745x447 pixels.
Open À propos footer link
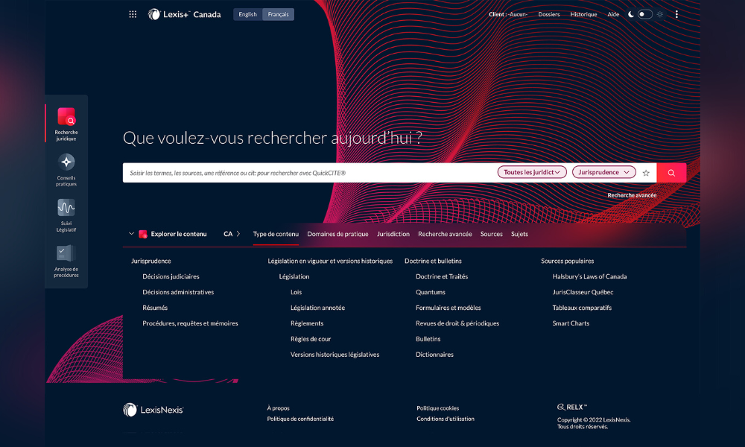278,408
